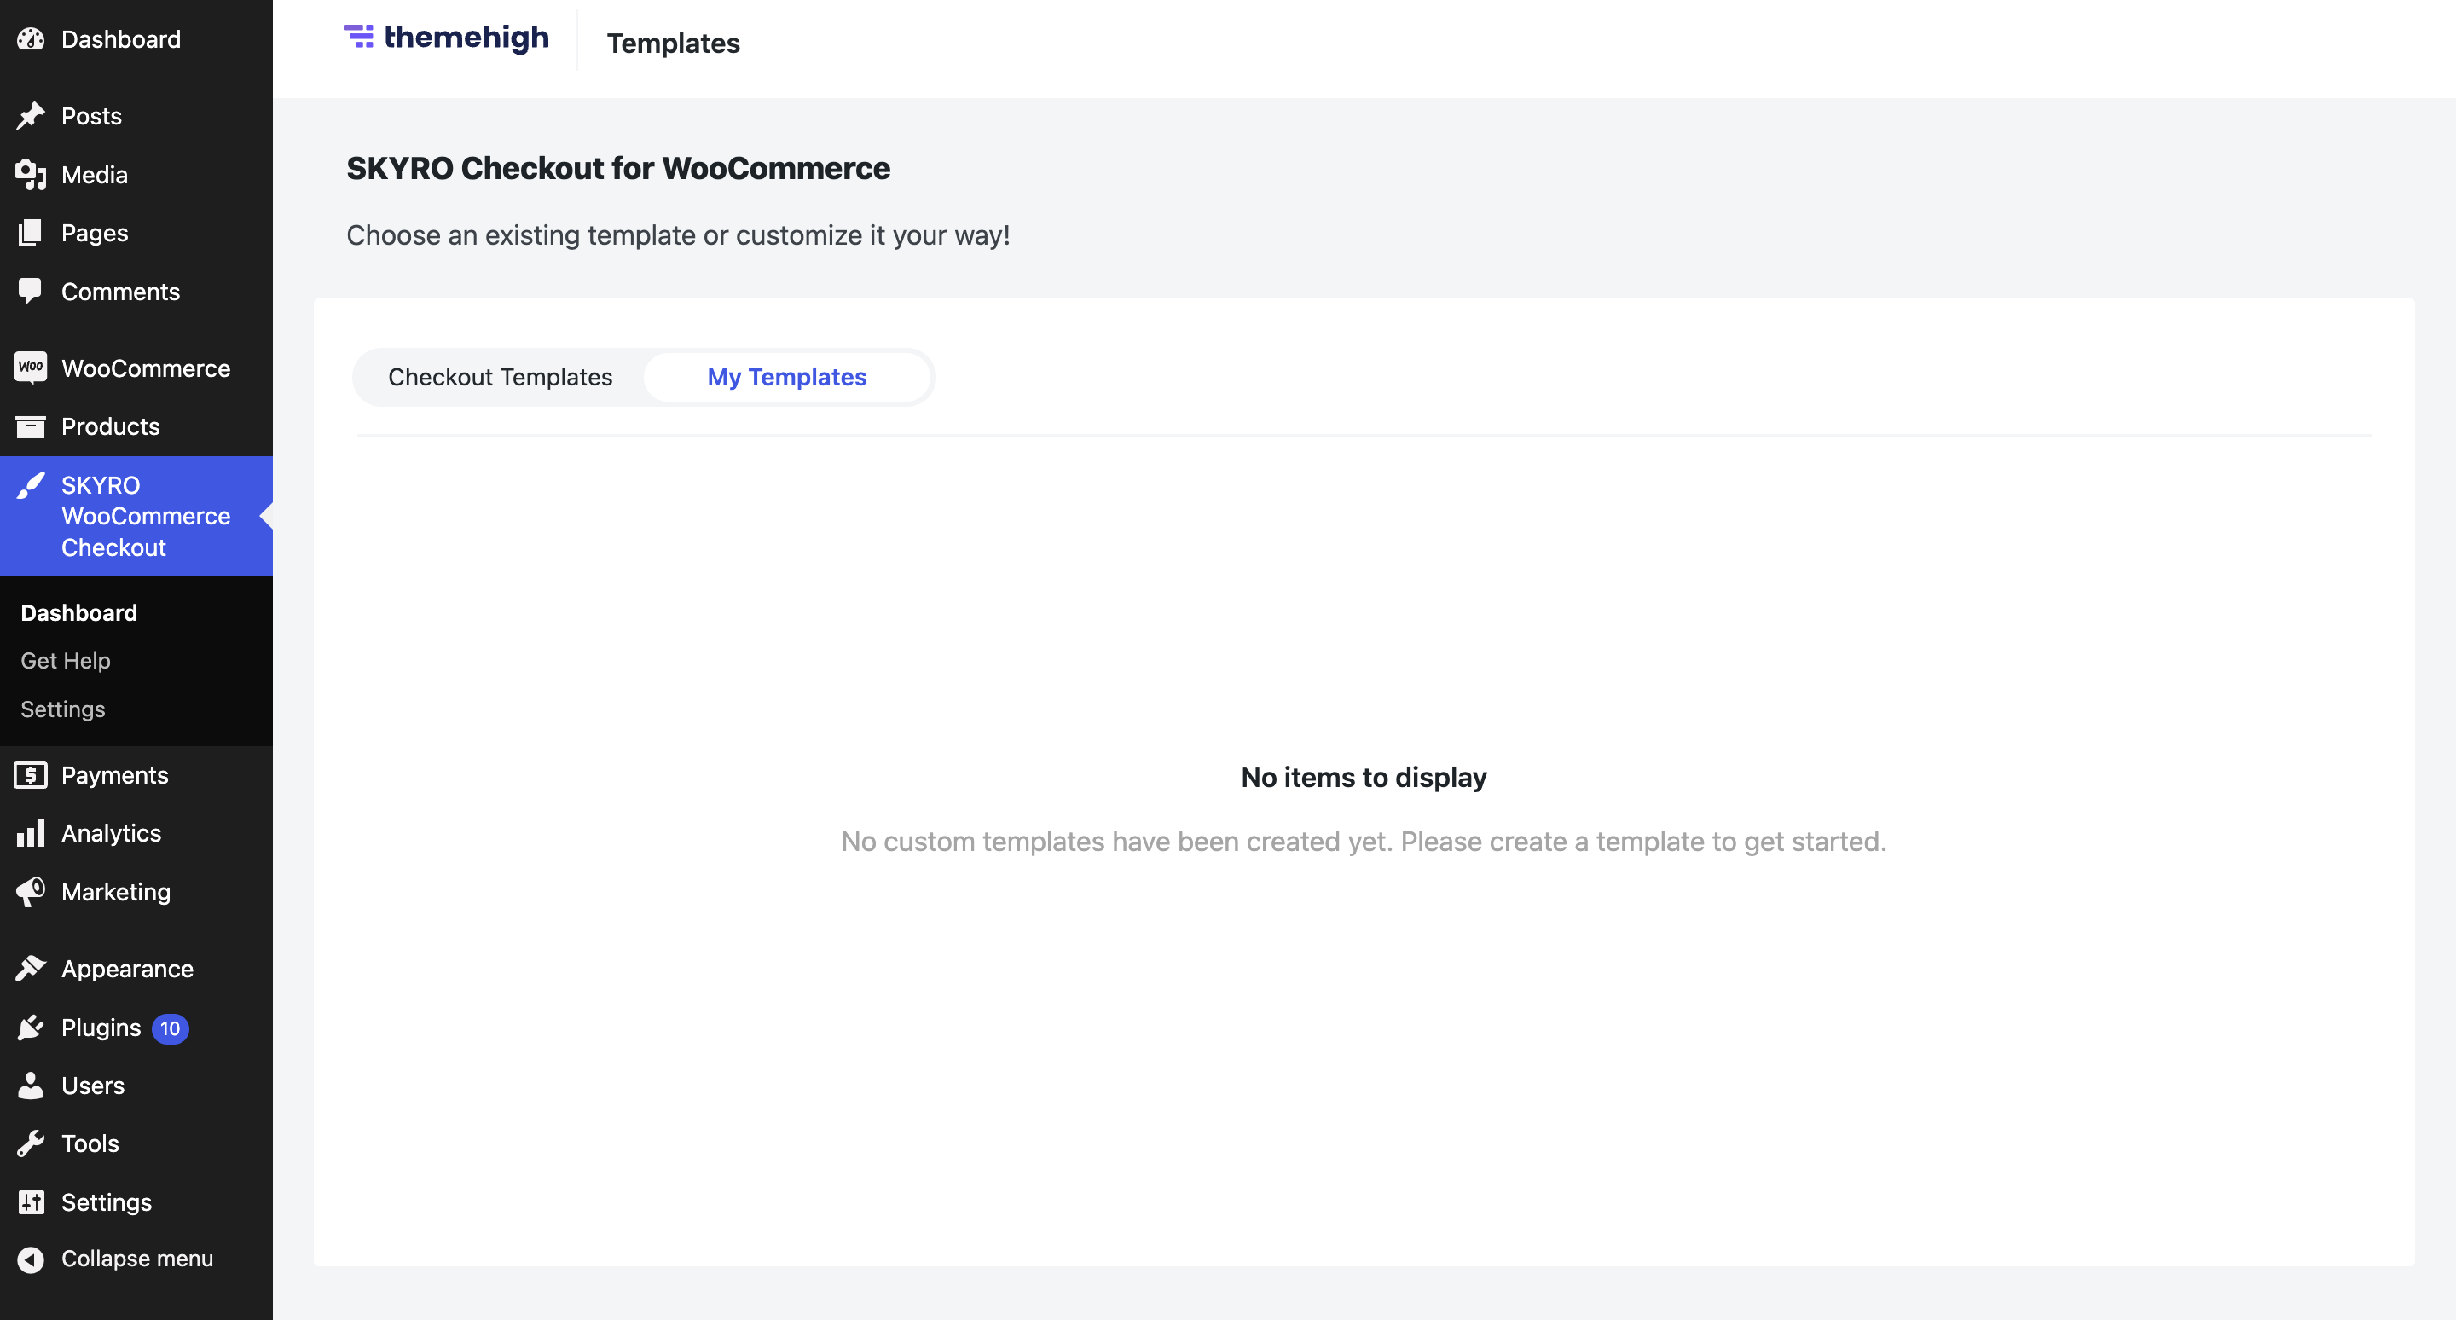The width and height of the screenshot is (2456, 1320).
Task: Click the Collapse menu button
Action: 136,1259
